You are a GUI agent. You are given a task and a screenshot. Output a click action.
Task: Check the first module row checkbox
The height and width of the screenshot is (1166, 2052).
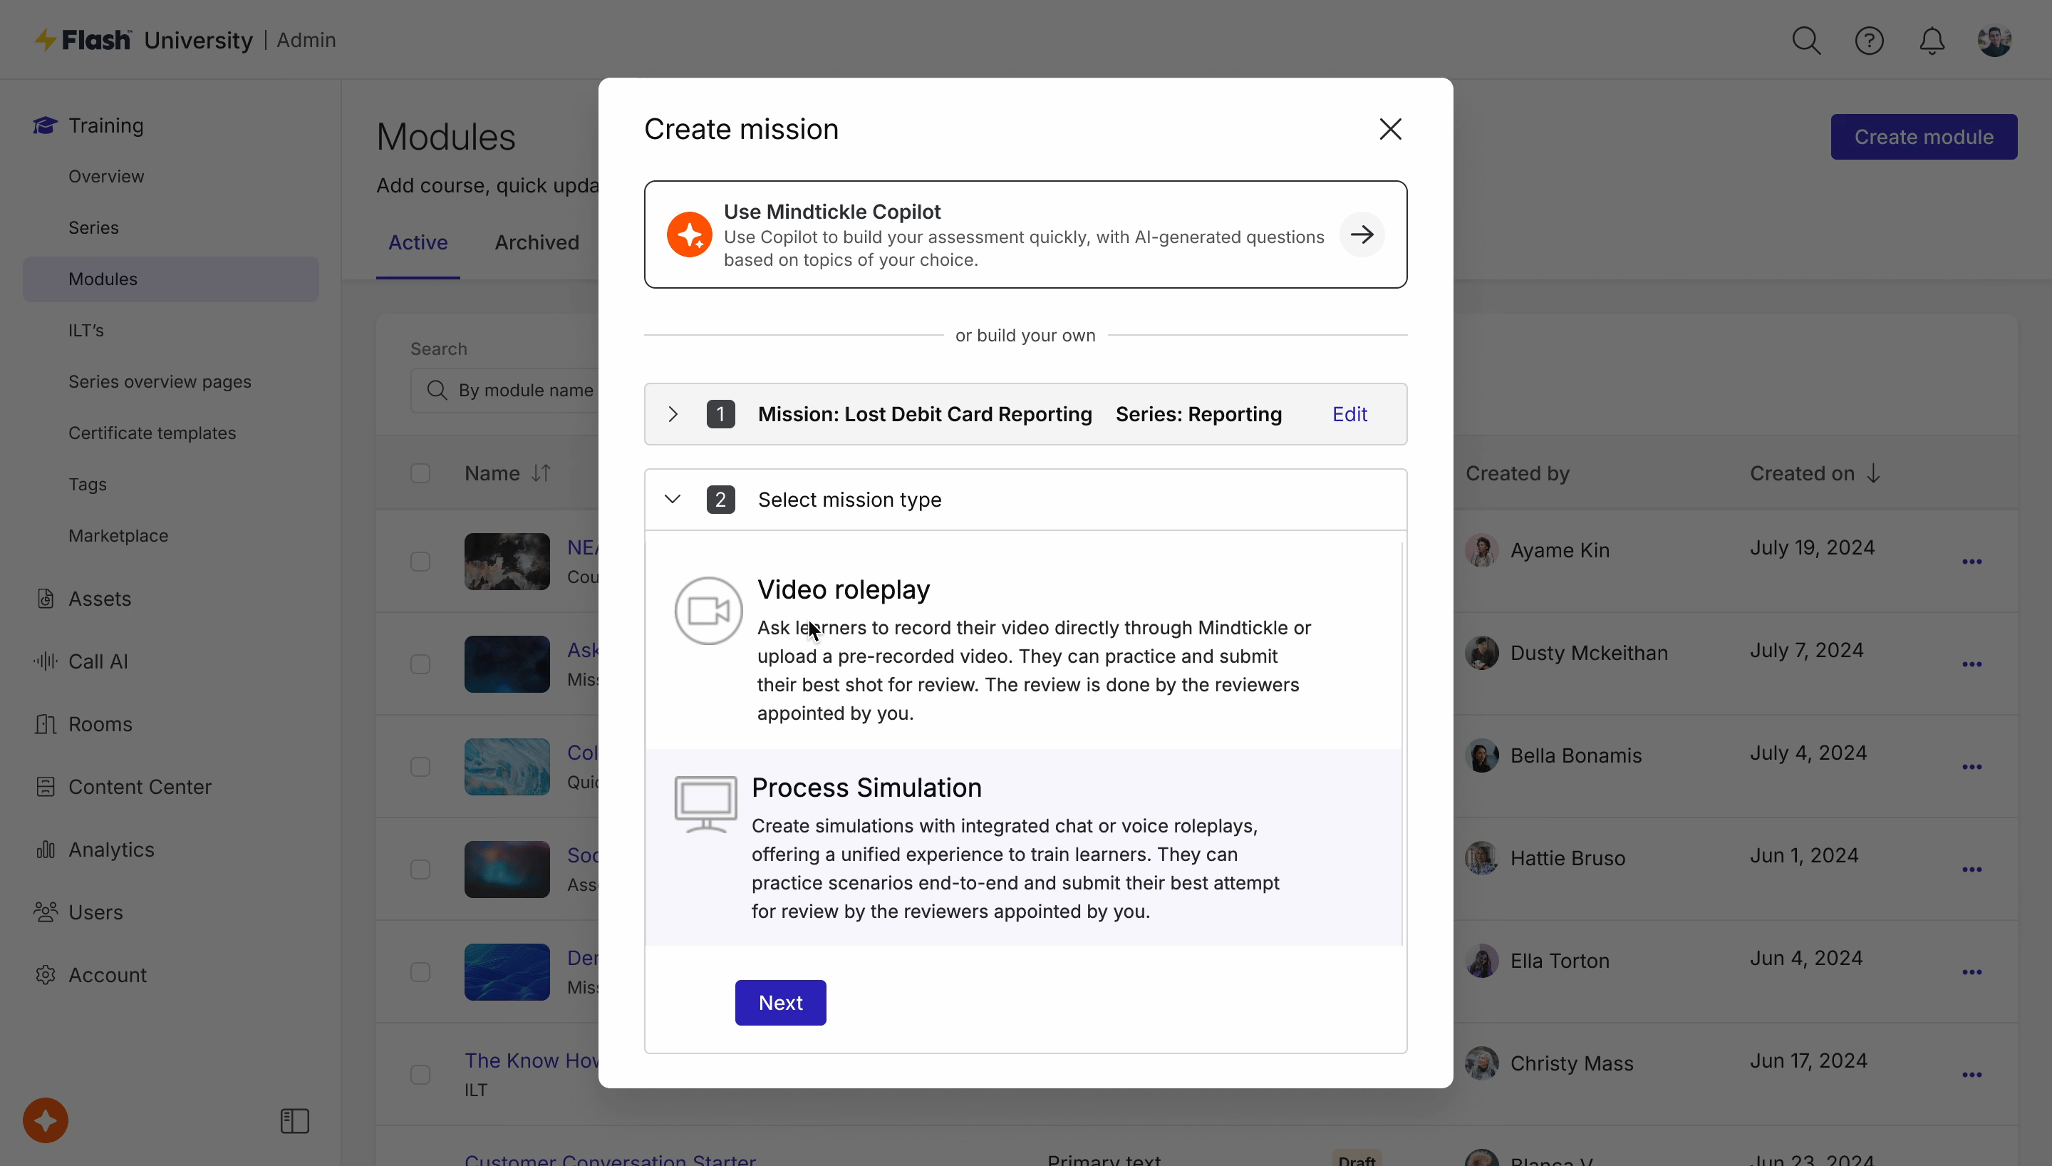pyautogui.click(x=420, y=562)
